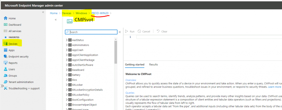Select BrowserHelperObject in the entity list
The image size is (282, 110).
pyautogui.click(x=84, y=105)
